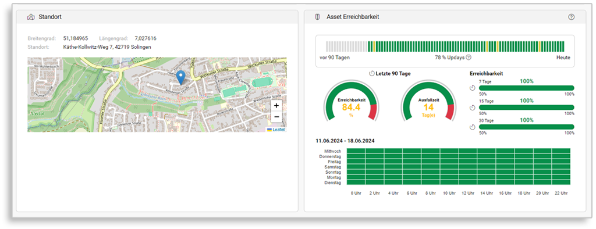Click the Standort map panel icon
Viewport: 596px width, 229px height.
point(31,17)
